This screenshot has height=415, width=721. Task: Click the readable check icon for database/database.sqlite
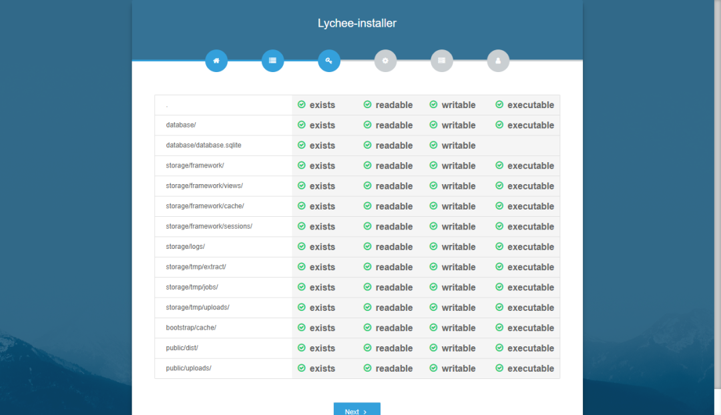click(x=367, y=145)
